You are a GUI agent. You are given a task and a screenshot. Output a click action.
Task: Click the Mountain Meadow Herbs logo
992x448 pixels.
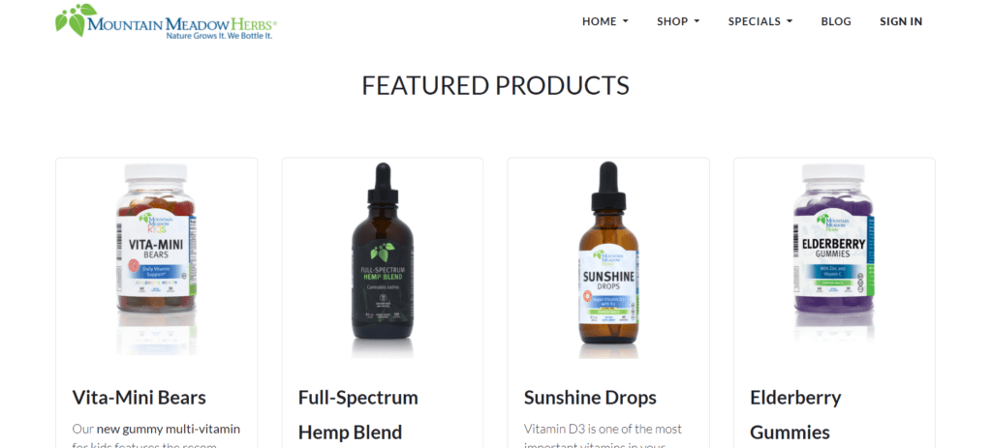pyautogui.click(x=166, y=21)
